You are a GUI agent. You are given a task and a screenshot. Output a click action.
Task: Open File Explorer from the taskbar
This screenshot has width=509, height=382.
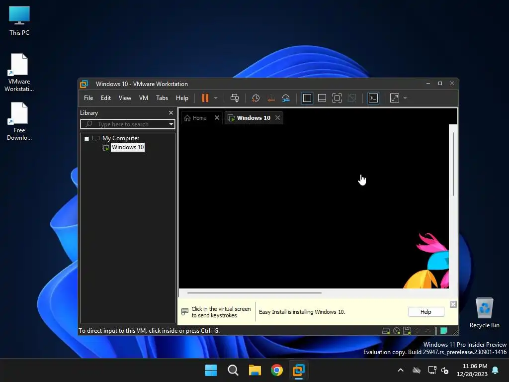coord(255,370)
